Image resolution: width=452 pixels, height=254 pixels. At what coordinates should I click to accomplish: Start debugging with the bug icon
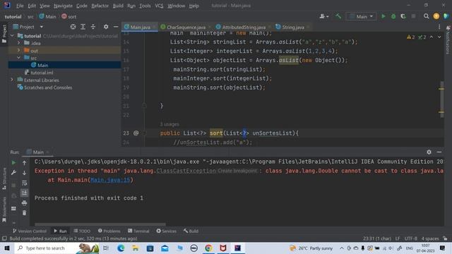(393, 16)
